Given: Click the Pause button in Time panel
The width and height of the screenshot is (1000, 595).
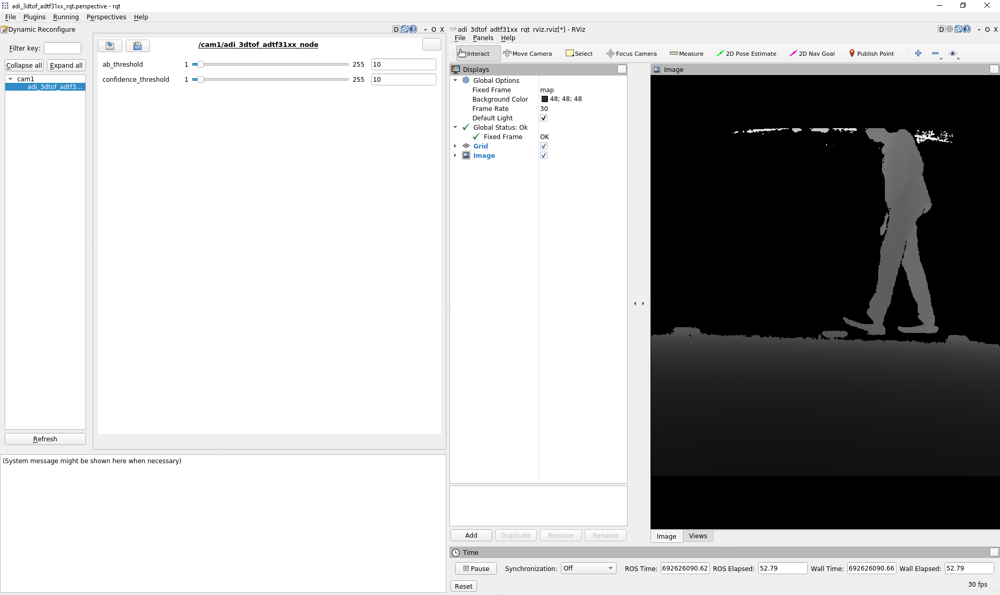Looking at the screenshot, I should 476,568.
